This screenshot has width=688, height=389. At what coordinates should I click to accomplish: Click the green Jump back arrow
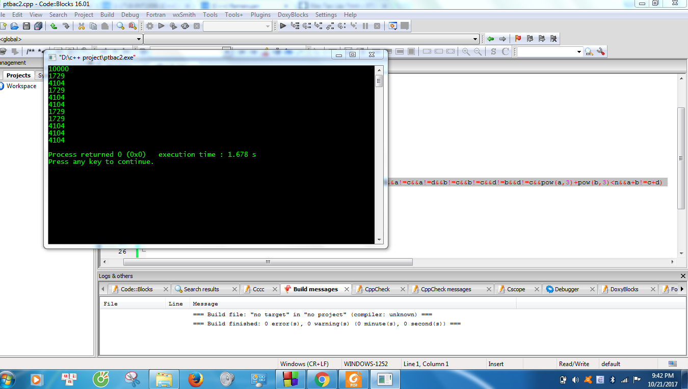pos(490,39)
